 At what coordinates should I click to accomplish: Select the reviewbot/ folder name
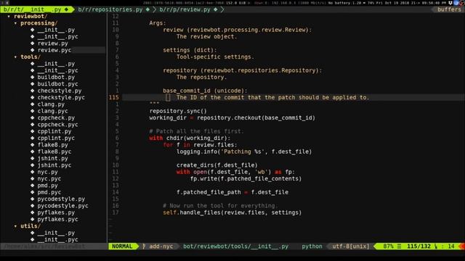click(31, 16)
